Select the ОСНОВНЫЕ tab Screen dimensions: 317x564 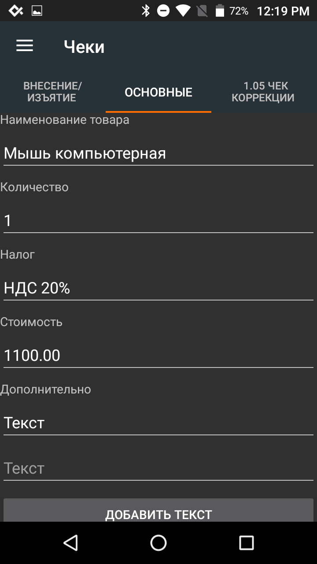point(158,92)
